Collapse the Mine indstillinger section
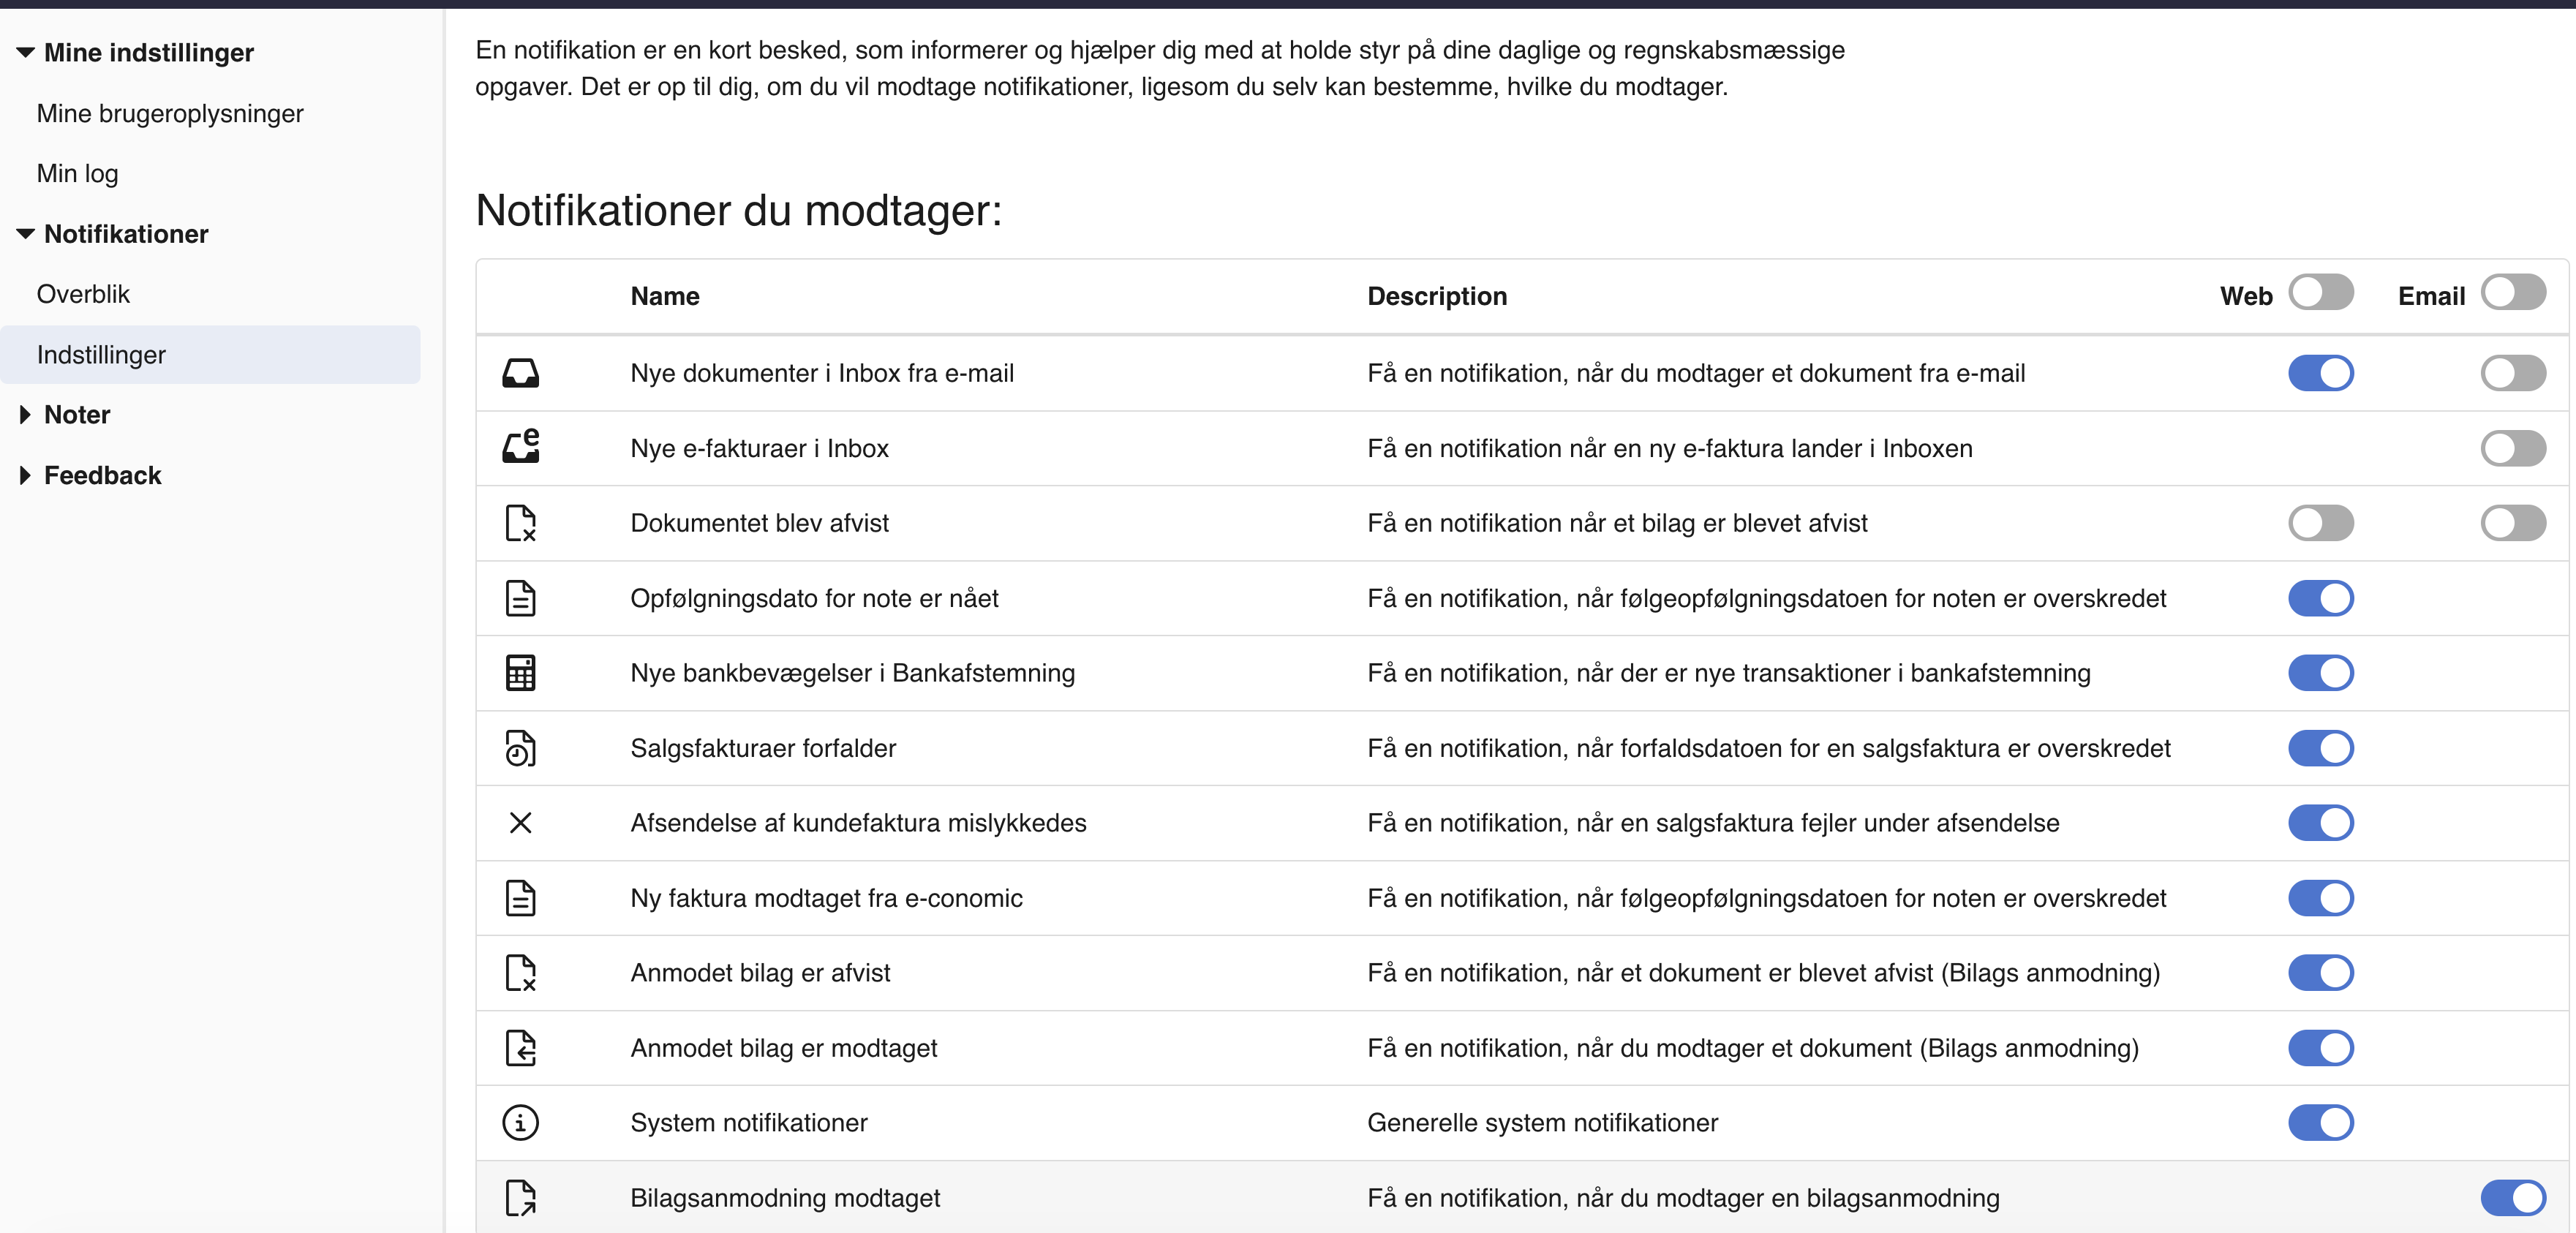 [148, 53]
